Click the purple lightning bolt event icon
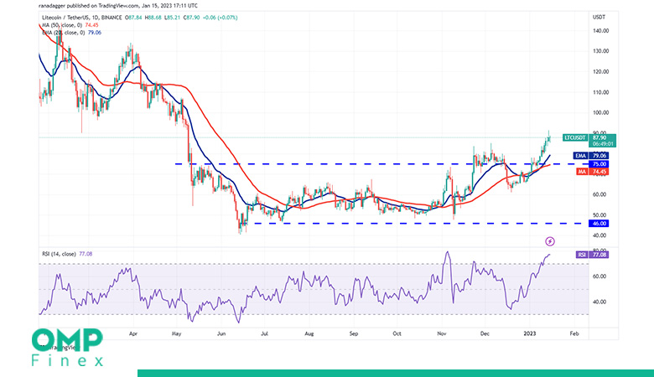 pyautogui.click(x=550, y=241)
